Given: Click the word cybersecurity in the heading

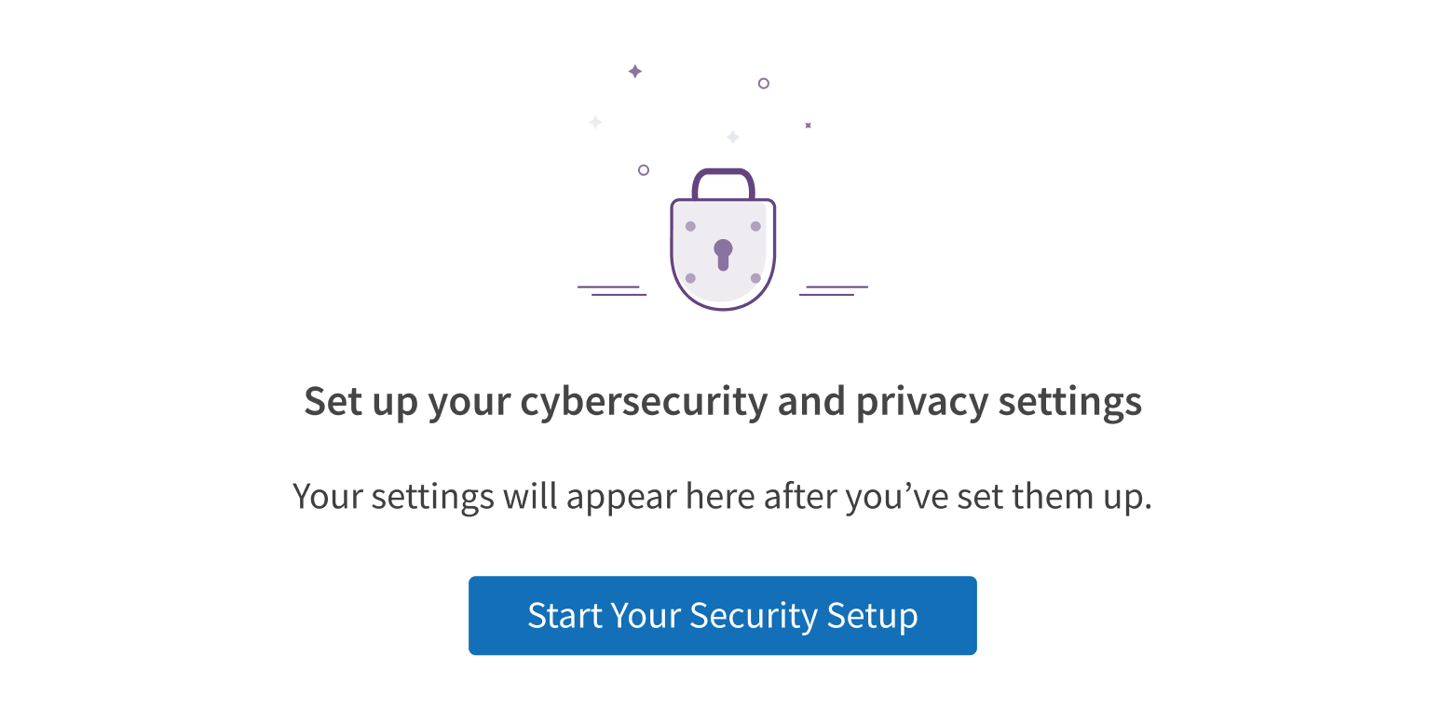Looking at the screenshot, I should point(642,401).
